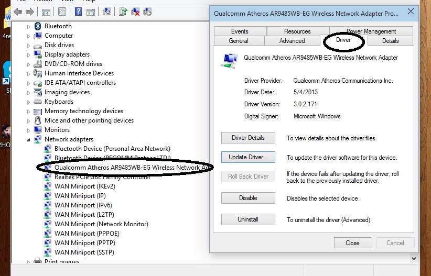This screenshot has width=431, height=276.
Task: Click the dialog's Close button at bottom
Action: click(x=353, y=243)
